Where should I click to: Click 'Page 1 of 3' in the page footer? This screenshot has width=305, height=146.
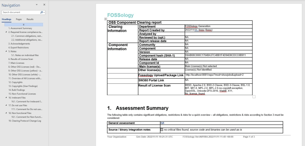[249, 137]
